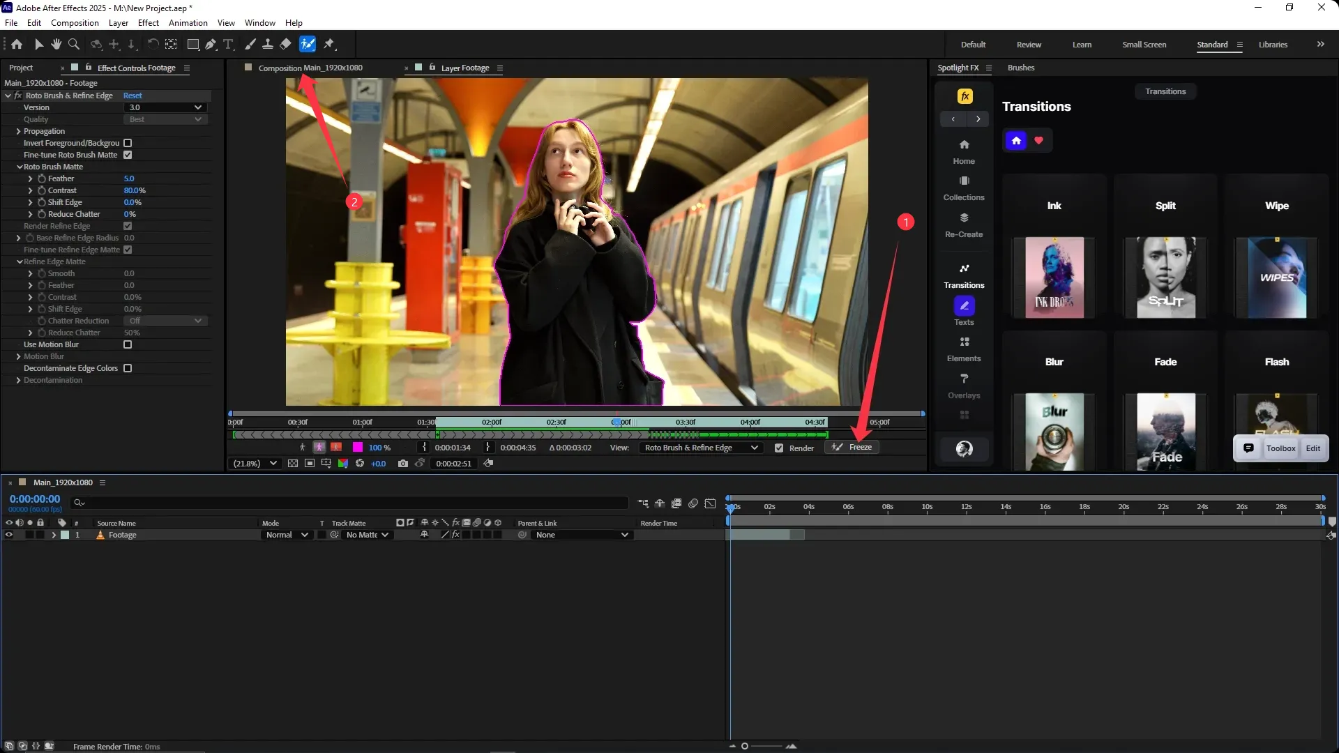Select the Eraser tool
The height and width of the screenshot is (753, 1339).
tap(285, 44)
